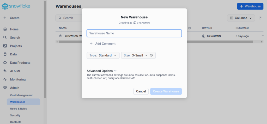Click Add Comment link
Viewport: 267px width, 124px height.
point(103,44)
